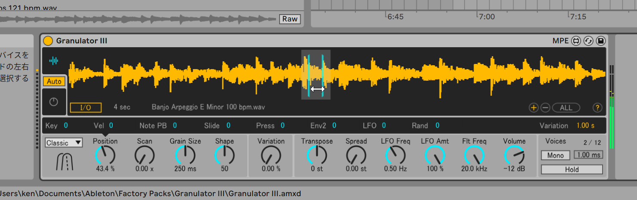The width and height of the screenshot is (637, 200).
Task: Click the Env2 modulation value
Action: (x=334, y=125)
